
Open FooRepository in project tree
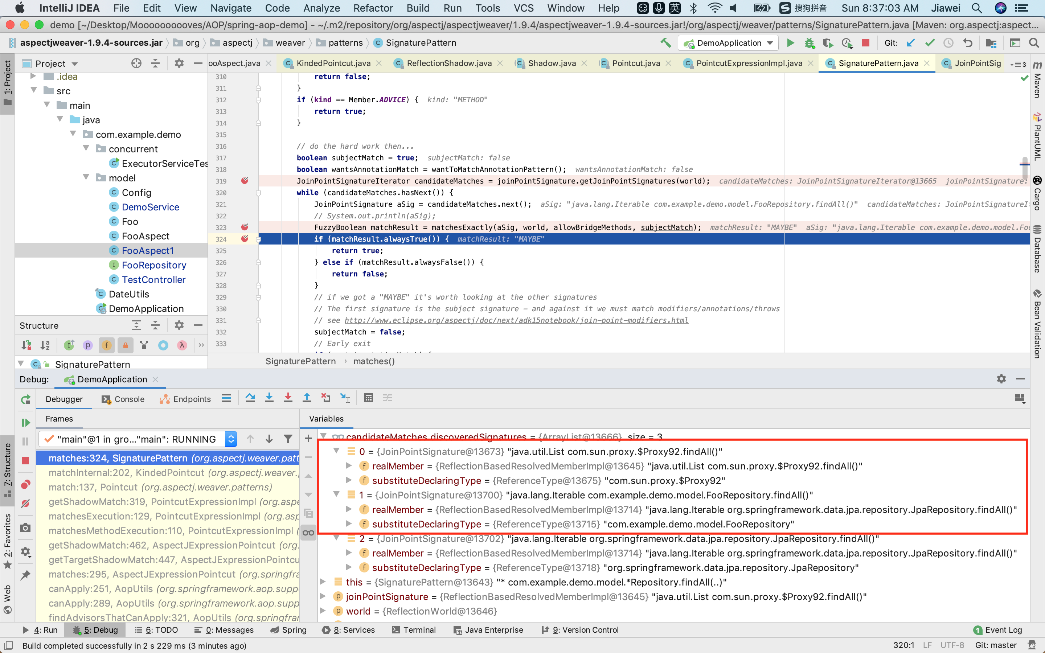click(154, 265)
